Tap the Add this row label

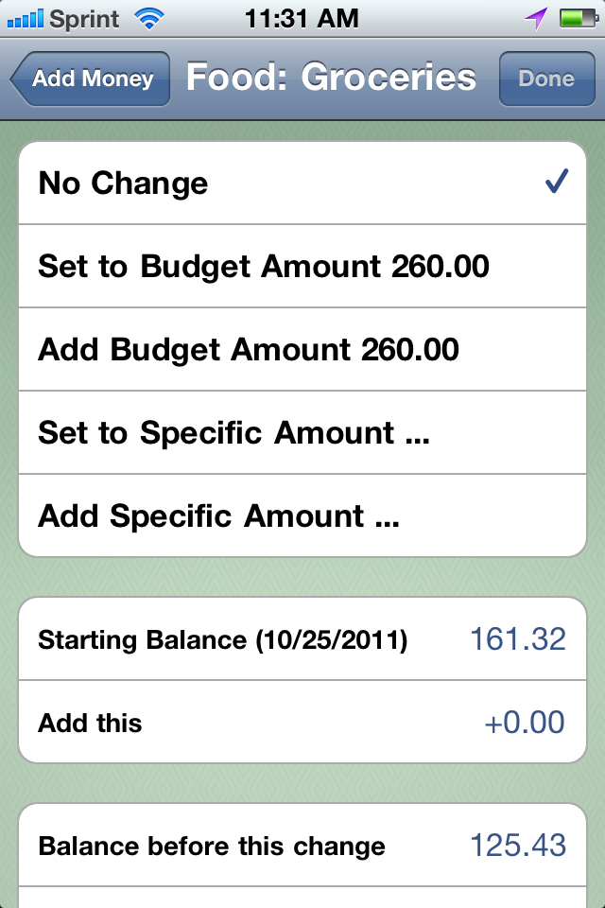click(90, 723)
